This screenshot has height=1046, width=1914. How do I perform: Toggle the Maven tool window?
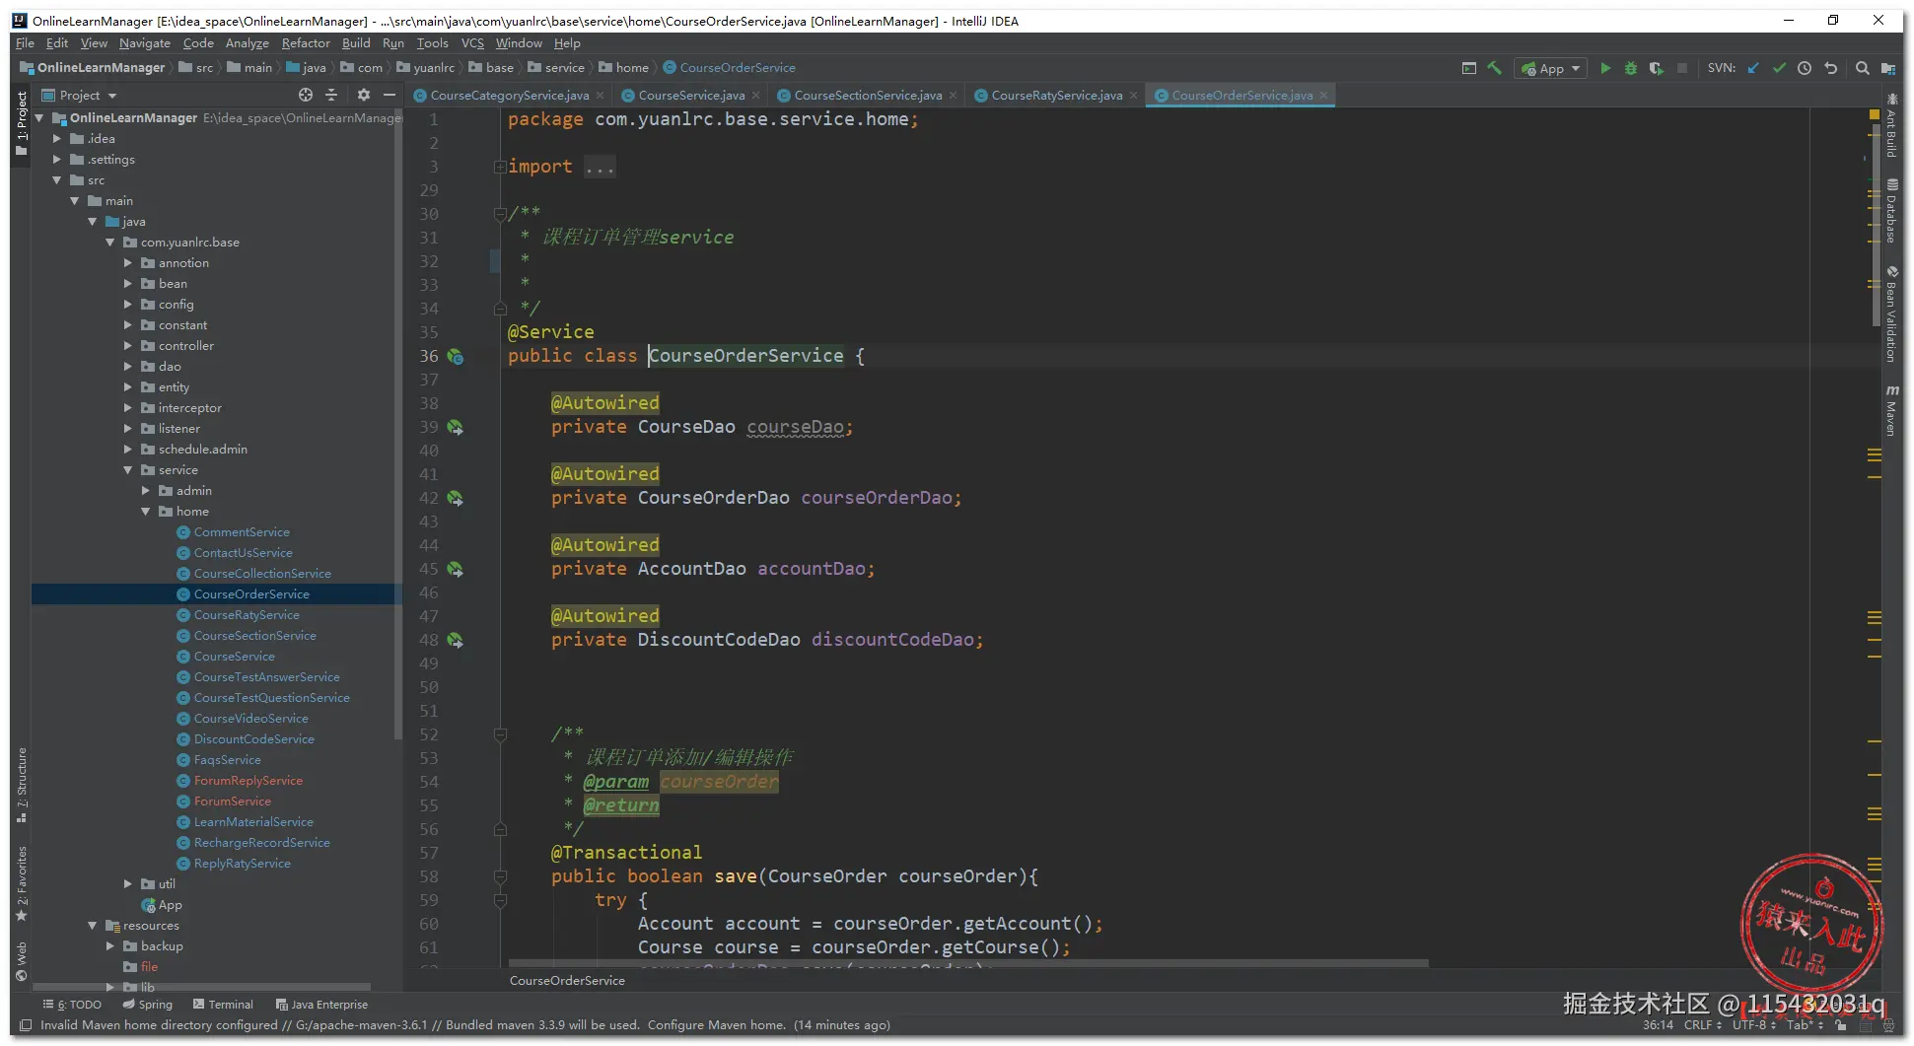1891,410
